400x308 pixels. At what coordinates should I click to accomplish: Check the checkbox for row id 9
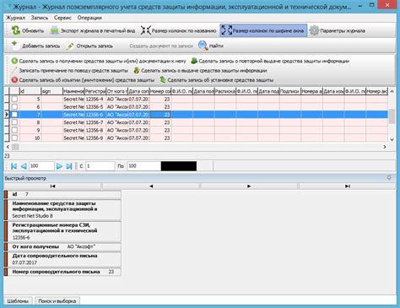tap(14, 130)
